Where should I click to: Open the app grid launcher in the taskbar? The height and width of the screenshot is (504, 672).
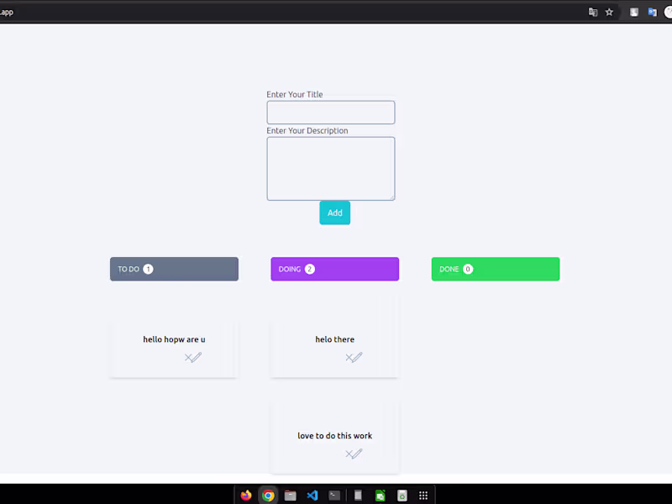coord(423,495)
